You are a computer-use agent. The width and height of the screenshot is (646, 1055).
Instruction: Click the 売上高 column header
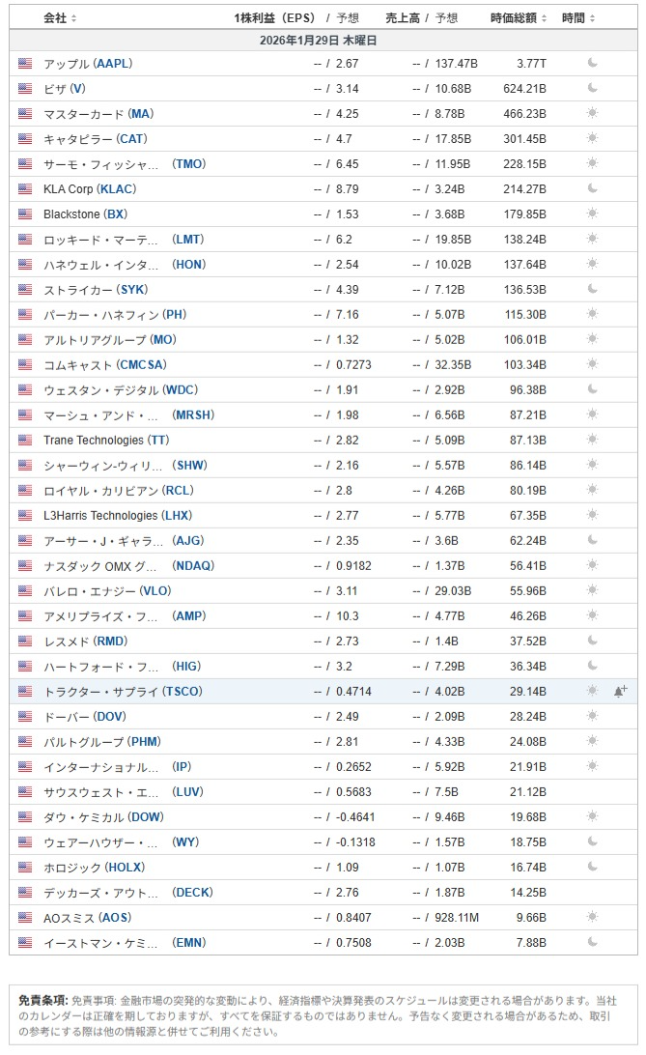pyautogui.click(x=404, y=18)
